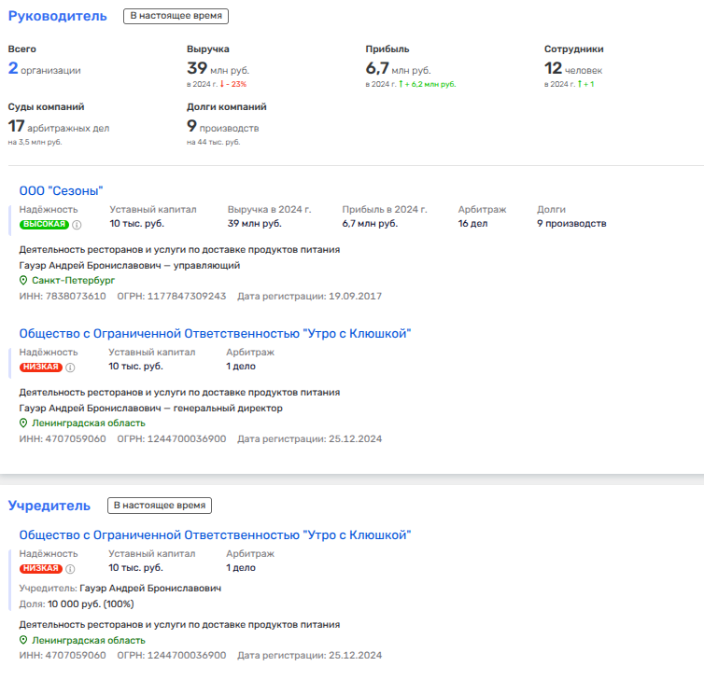
Task: Click the location pin icon next to Санкт-Петербург
Action: 24,281
